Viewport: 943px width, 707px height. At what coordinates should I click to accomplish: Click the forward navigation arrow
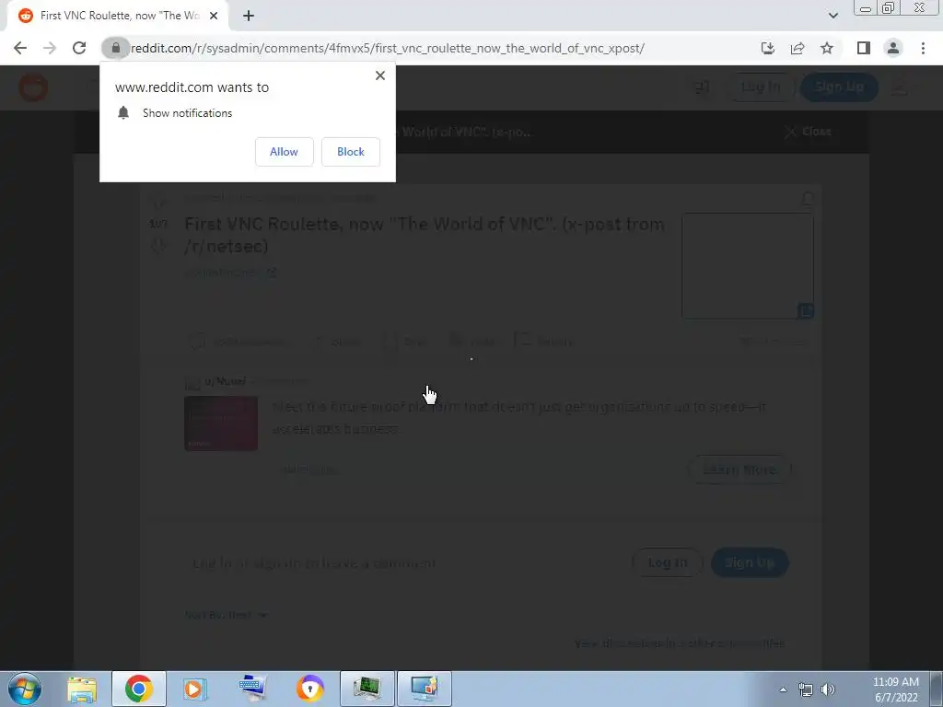[50, 48]
